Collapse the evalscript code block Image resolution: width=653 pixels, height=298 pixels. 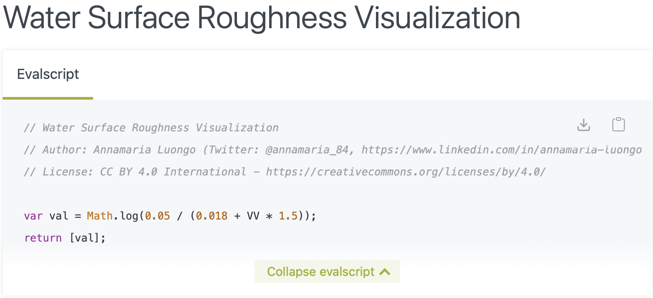327,272
